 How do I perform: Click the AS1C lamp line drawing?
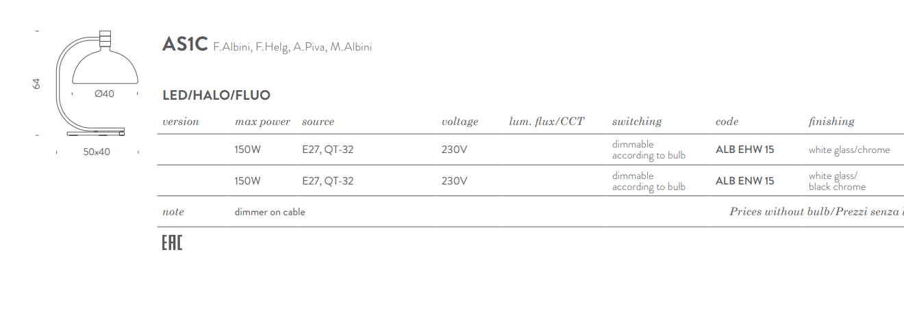[x=96, y=82]
